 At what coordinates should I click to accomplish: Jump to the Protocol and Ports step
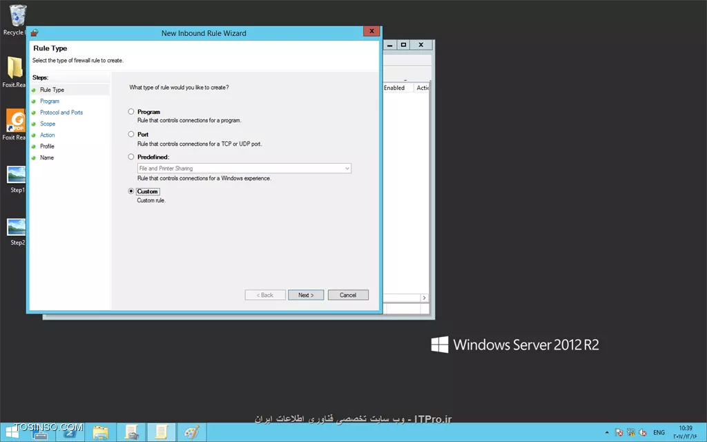point(61,113)
